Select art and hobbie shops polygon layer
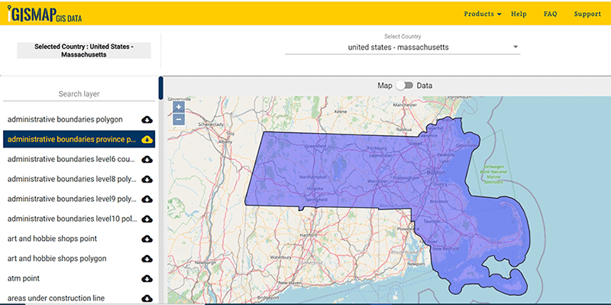Image resolution: width=611 pixels, height=305 pixels. click(57, 258)
